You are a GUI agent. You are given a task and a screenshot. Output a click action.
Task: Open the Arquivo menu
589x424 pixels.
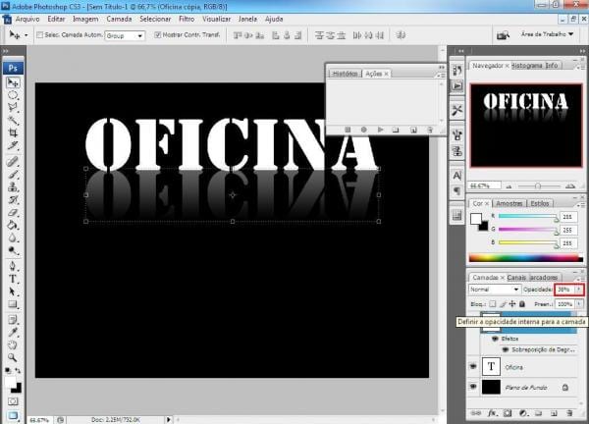27,20
